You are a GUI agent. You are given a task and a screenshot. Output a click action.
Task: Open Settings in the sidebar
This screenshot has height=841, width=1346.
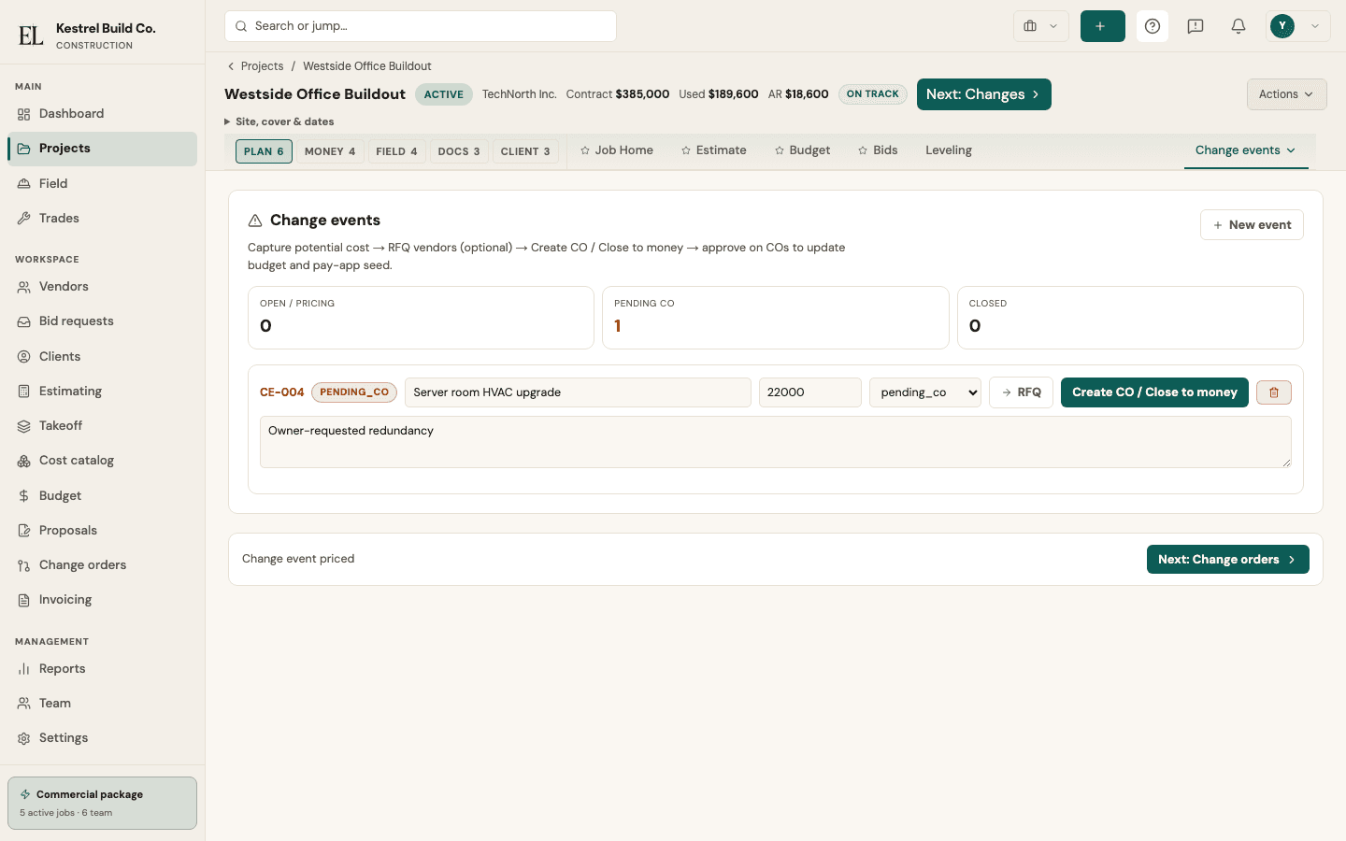[x=103, y=738]
